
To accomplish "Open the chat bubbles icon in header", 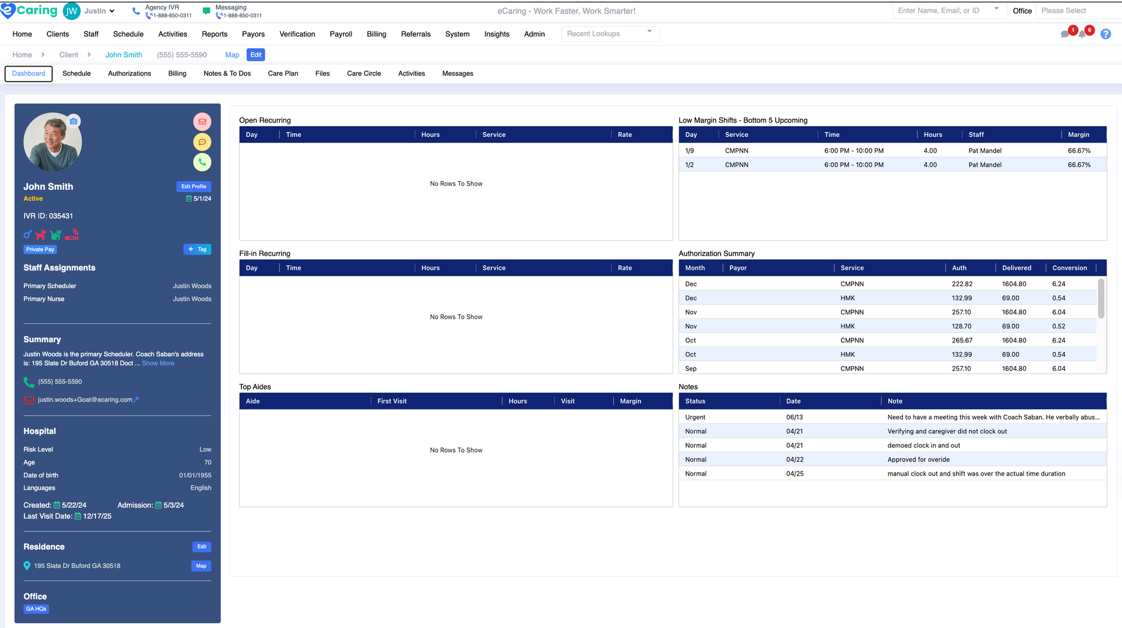I will (x=1065, y=34).
